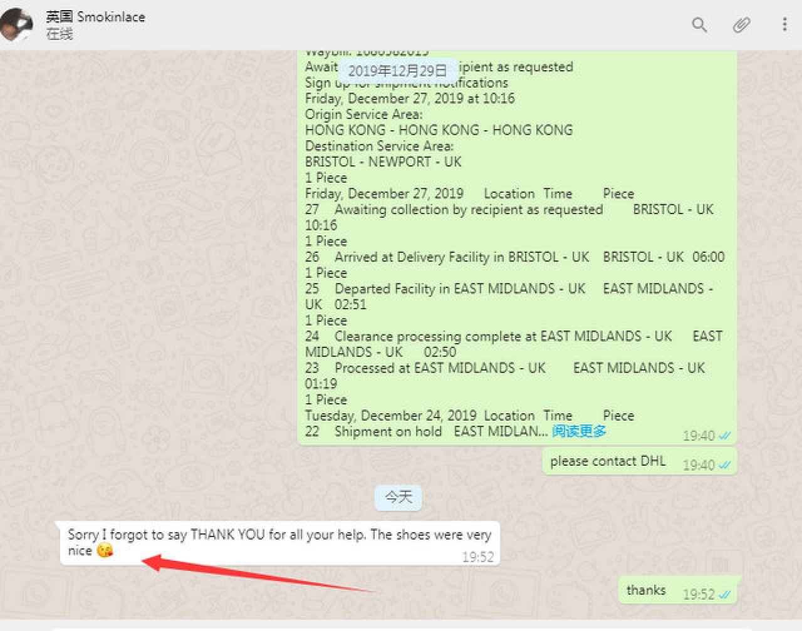Click the 19:52 timestamp on incoming message
The image size is (802, 631).
tap(477, 557)
